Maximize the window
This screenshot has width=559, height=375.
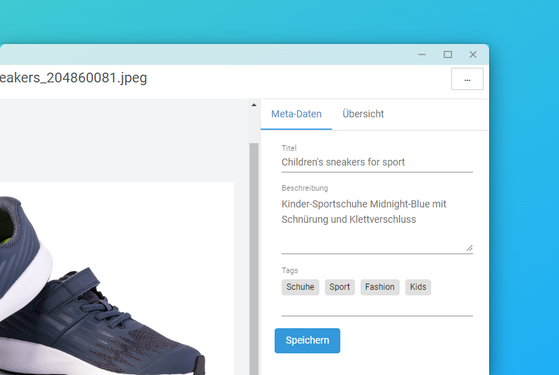448,54
